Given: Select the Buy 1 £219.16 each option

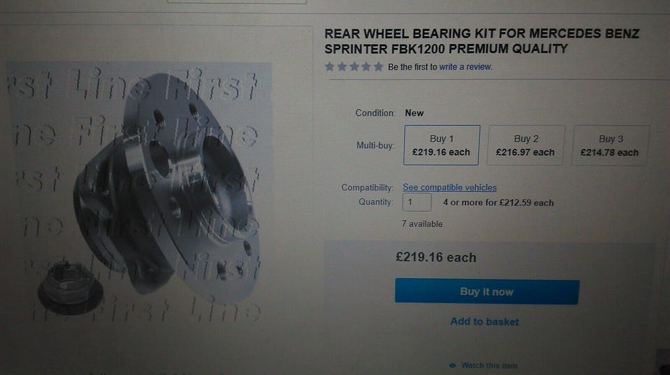Looking at the screenshot, I should coord(441,145).
